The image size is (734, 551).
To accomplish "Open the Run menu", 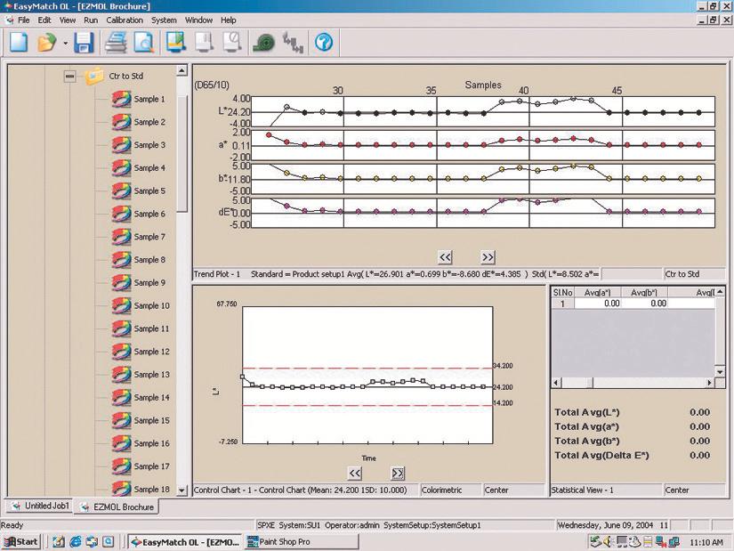I will coord(91,20).
